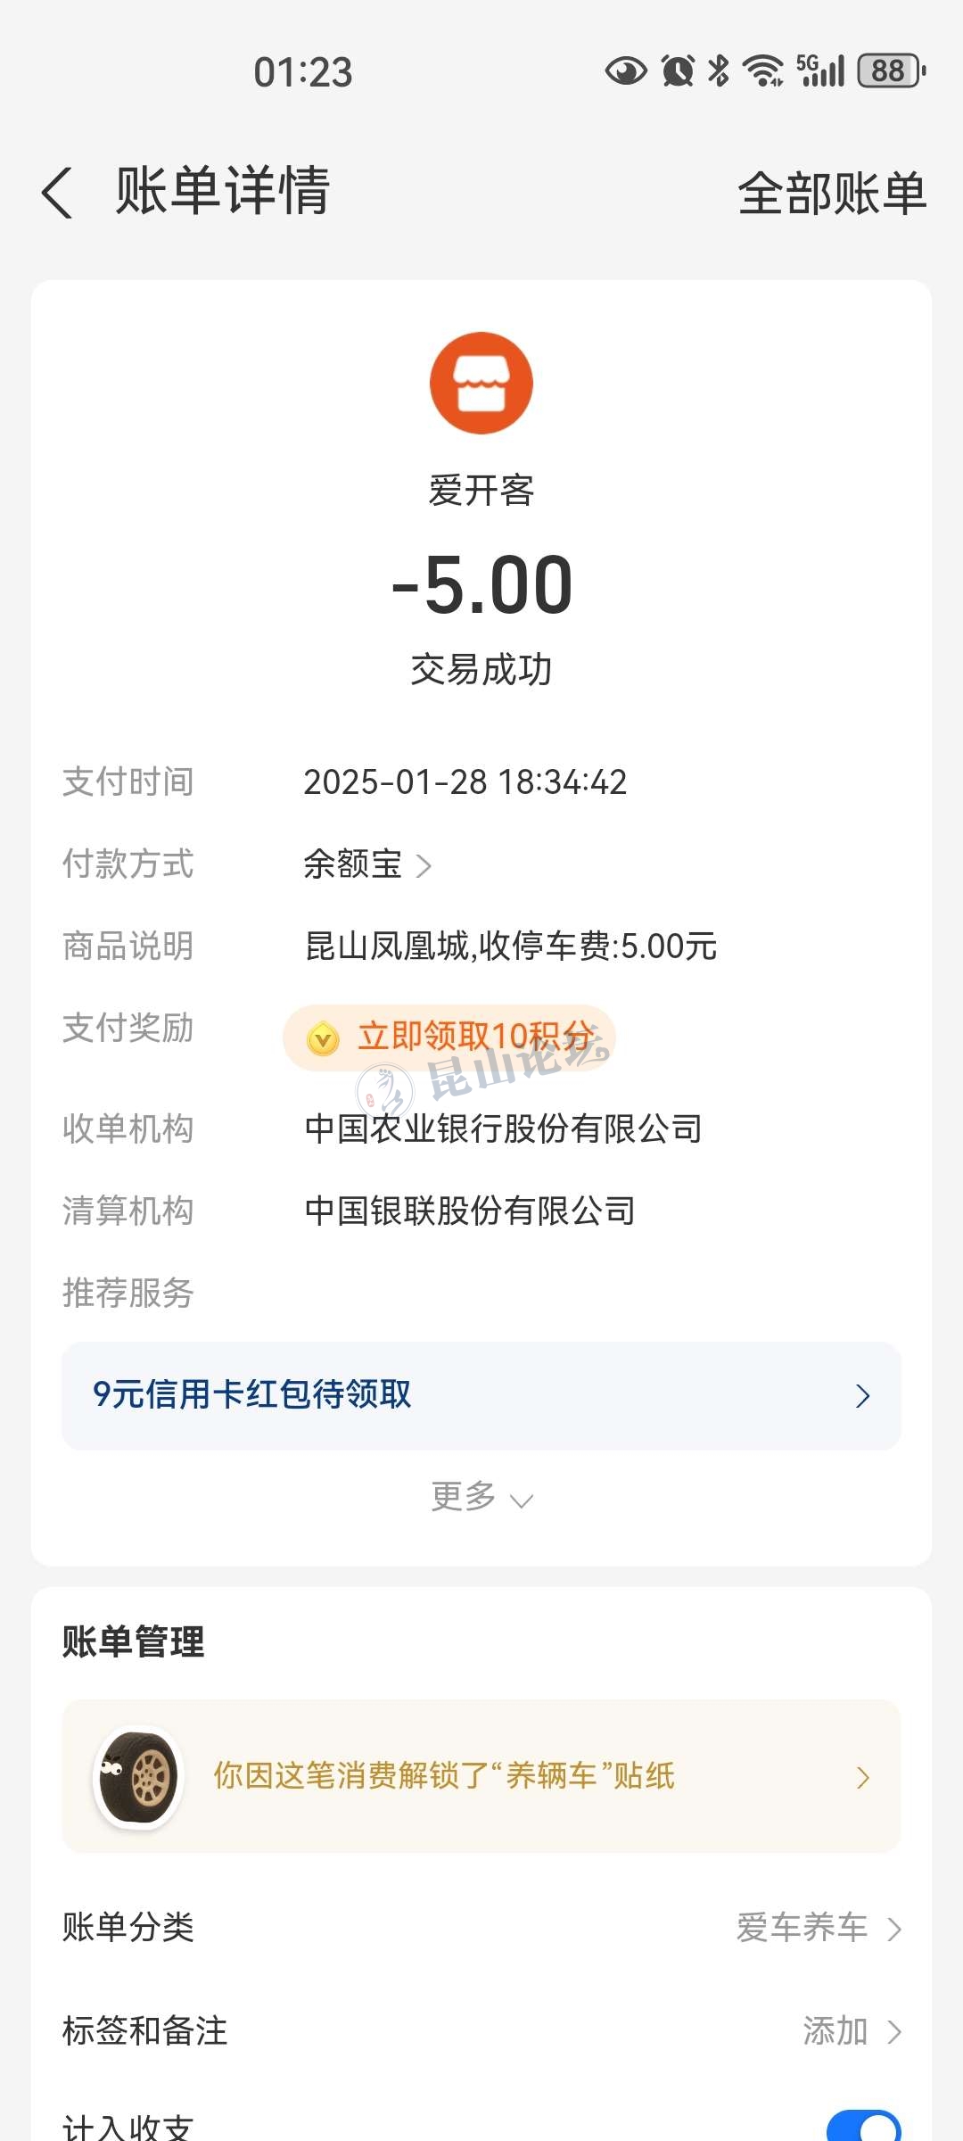Tap the Bluetooth status icon
This screenshot has width=963, height=2141.
tap(719, 70)
